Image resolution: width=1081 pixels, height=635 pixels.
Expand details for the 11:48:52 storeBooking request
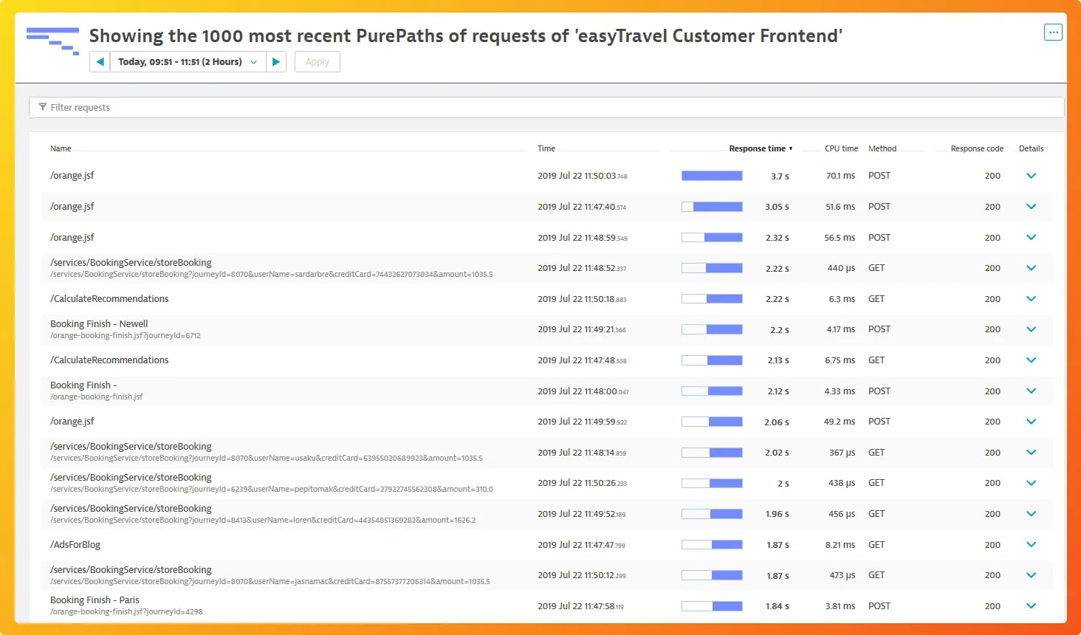point(1031,268)
